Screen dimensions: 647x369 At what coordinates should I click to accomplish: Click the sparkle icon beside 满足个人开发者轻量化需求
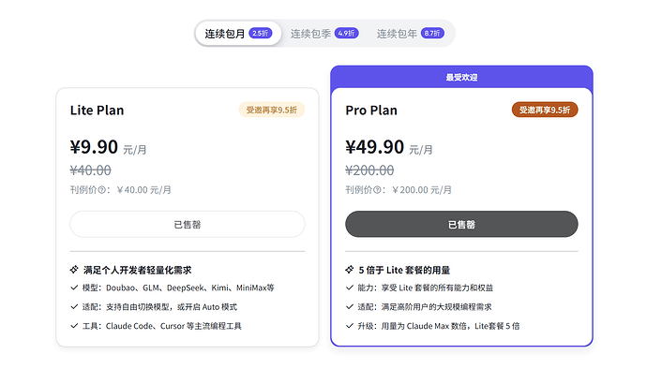click(74, 270)
